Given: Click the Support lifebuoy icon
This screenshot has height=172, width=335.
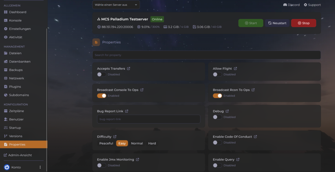Looking at the screenshot, I should [x=306, y=5].
